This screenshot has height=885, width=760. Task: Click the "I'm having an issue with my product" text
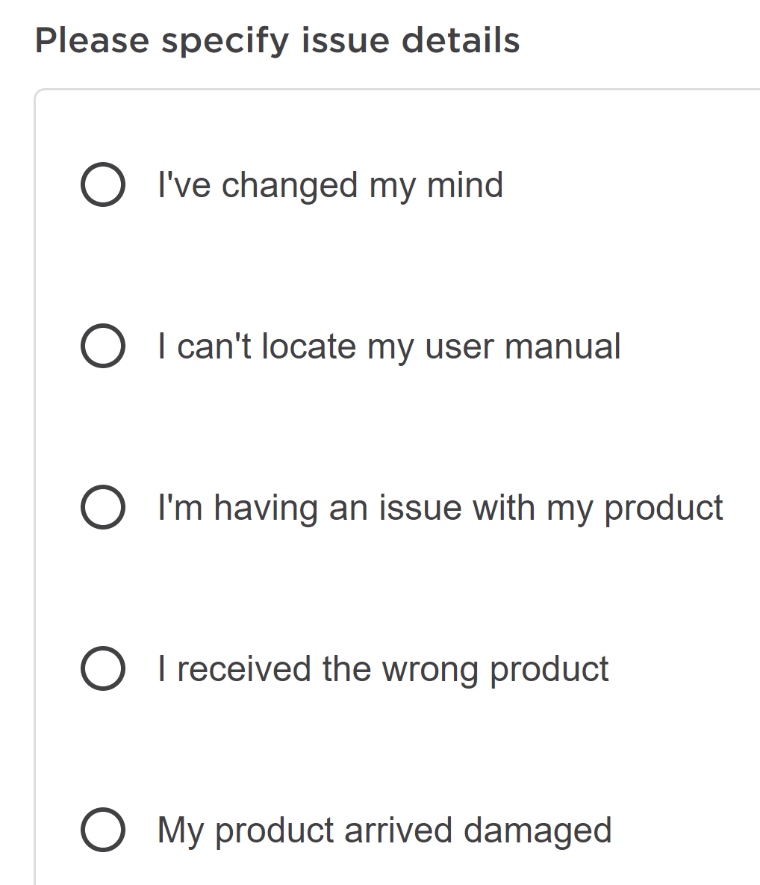pyautogui.click(x=440, y=507)
